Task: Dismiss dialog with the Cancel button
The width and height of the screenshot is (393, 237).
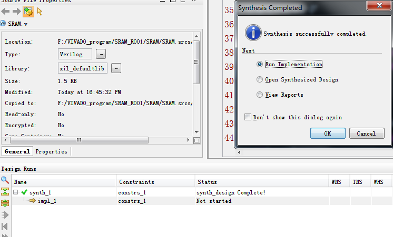Action: coord(367,133)
